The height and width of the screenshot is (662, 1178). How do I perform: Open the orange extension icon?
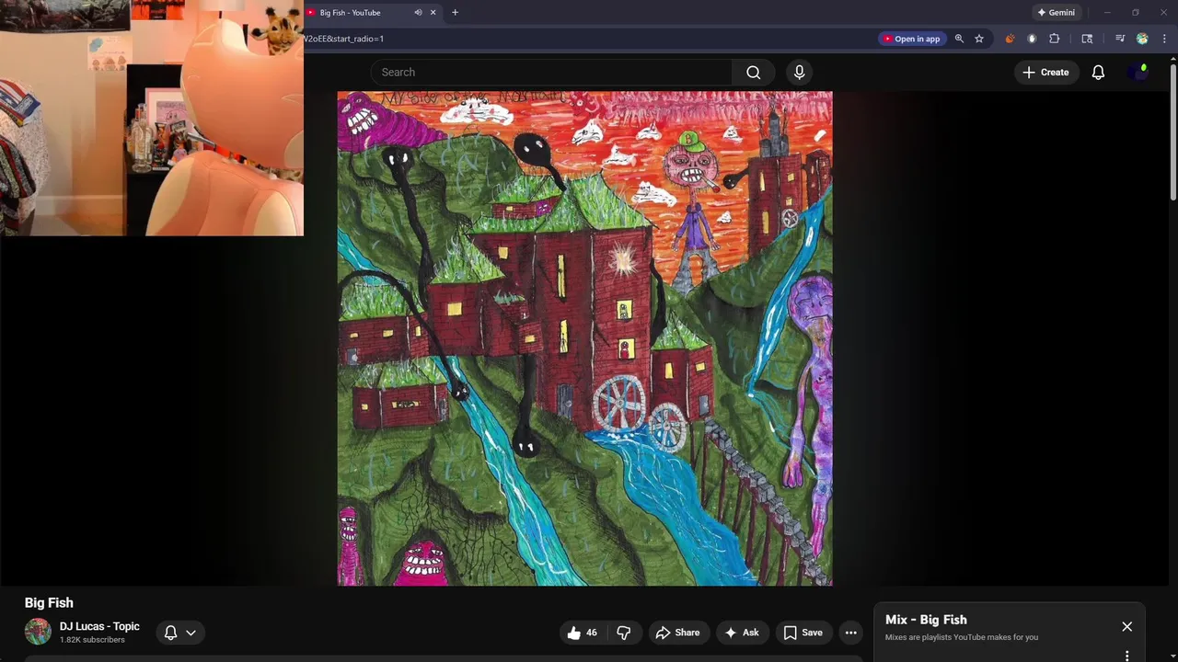pos(1010,39)
